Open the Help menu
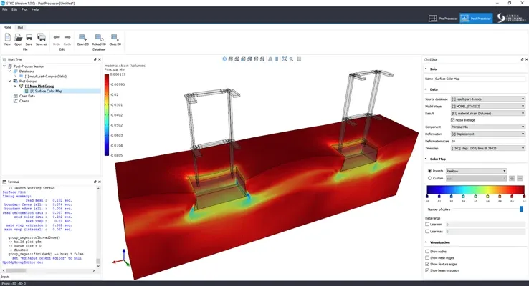 tap(35, 9)
